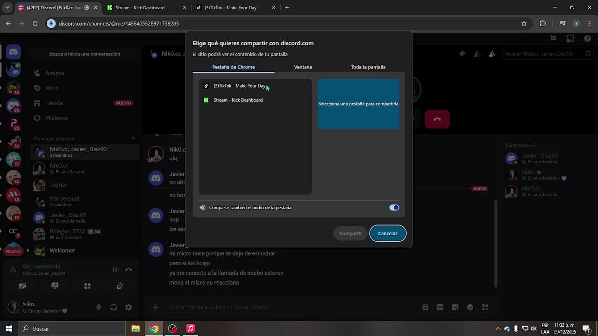The height and width of the screenshot is (336, 598).
Task: Click the grayed-out Compartir button
Action: (x=350, y=233)
